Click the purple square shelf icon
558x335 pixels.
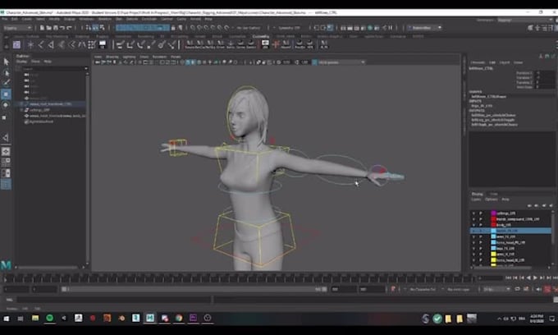pyautogui.click(x=16, y=44)
